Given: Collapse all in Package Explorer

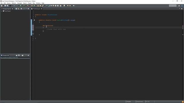Looking at the screenshot, I should click(16, 9).
